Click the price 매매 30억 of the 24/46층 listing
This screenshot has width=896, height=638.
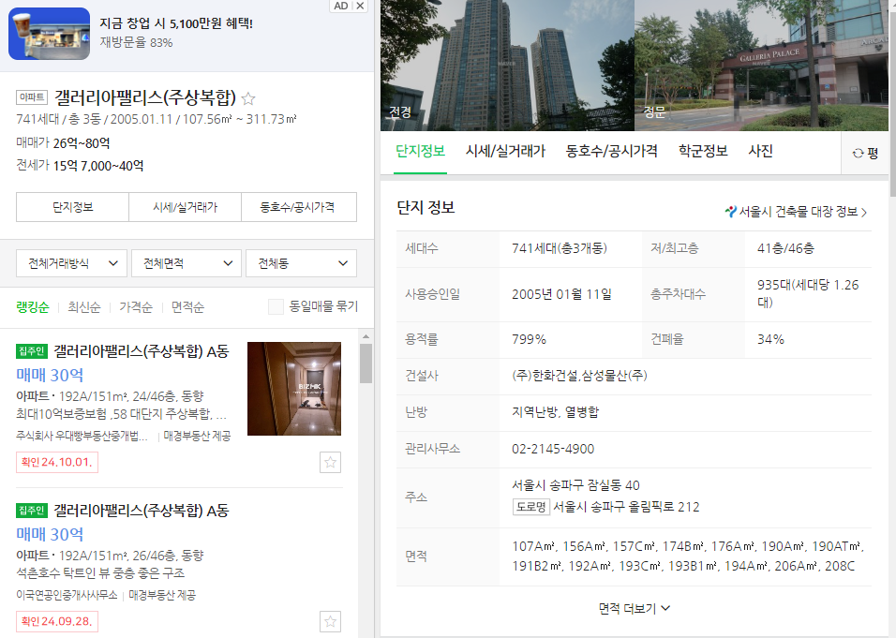[x=50, y=376]
